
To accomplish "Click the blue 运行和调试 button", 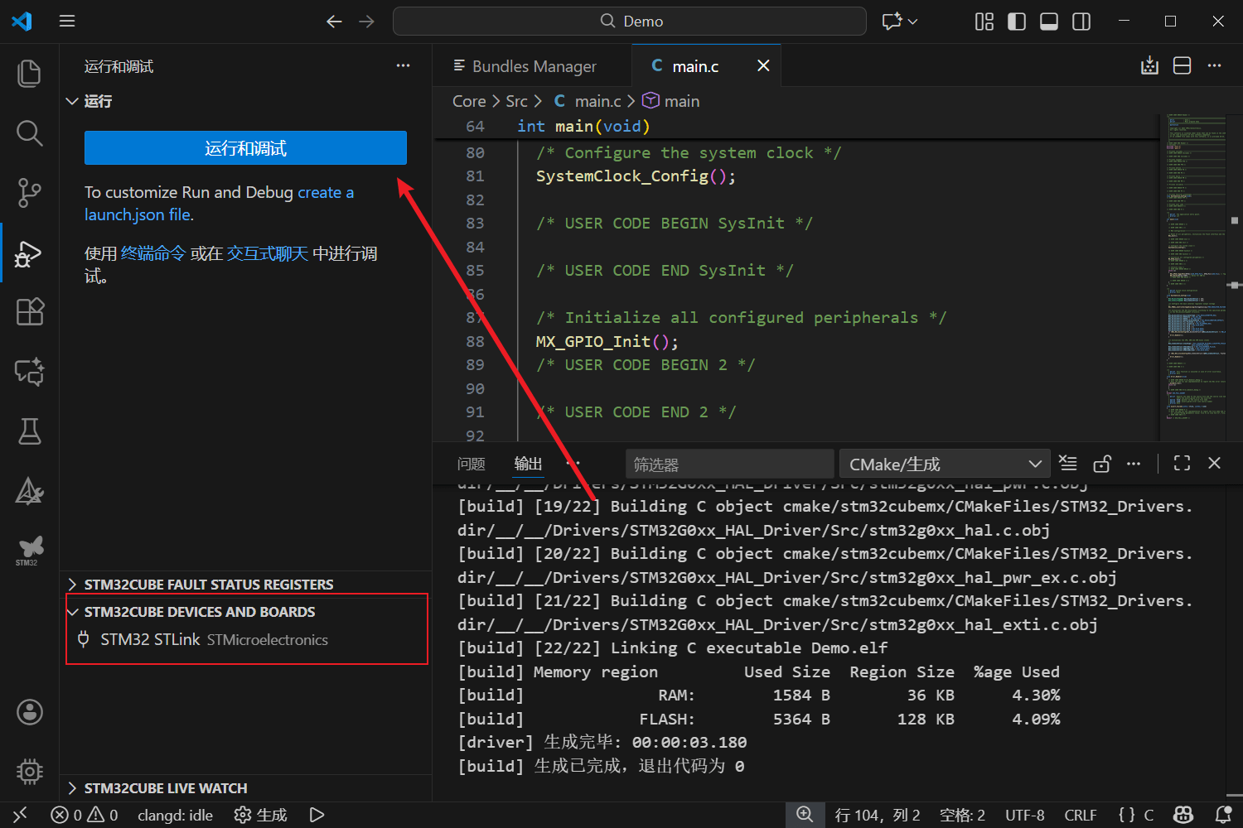I will (x=245, y=148).
